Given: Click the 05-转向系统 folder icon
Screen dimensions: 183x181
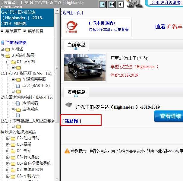Looking at the screenshot, I should (13, 157).
